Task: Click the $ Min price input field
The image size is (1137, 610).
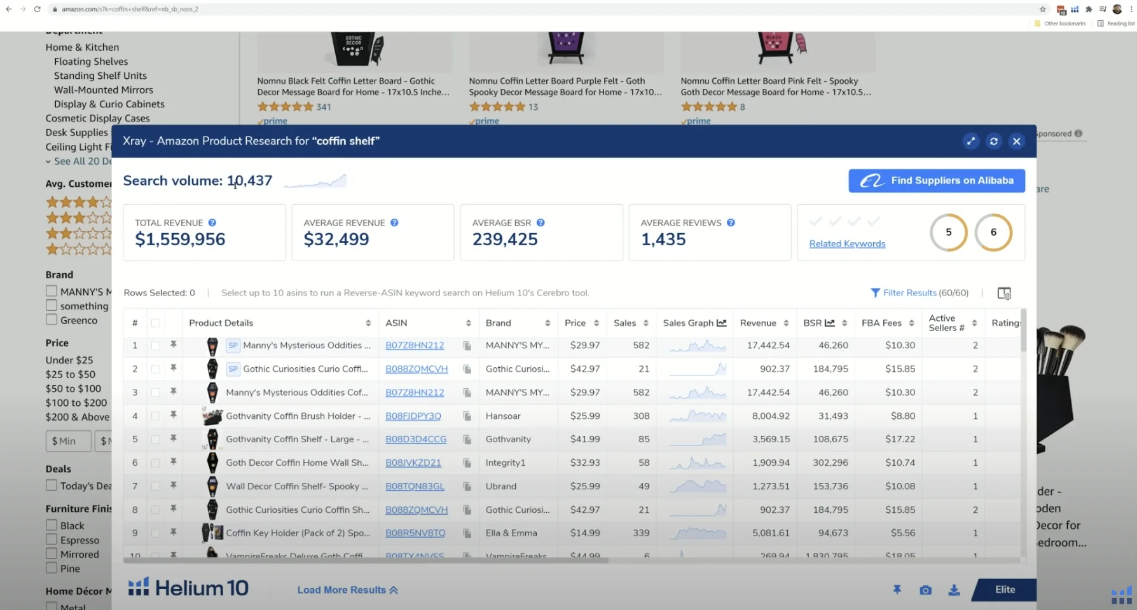Action: (x=68, y=441)
